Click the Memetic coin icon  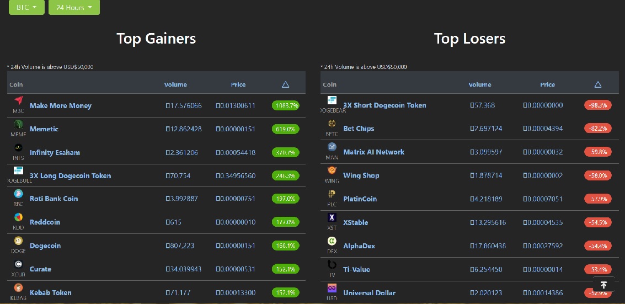click(x=18, y=124)
